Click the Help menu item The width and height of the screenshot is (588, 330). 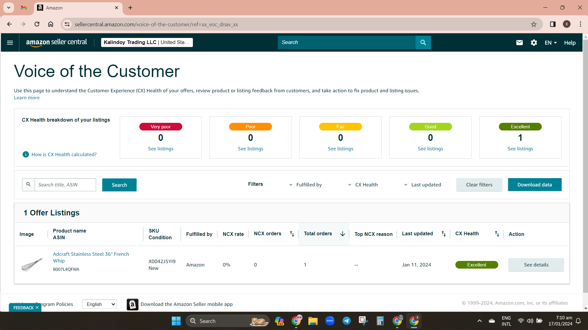pyautogui.click(x=570, y=43)
